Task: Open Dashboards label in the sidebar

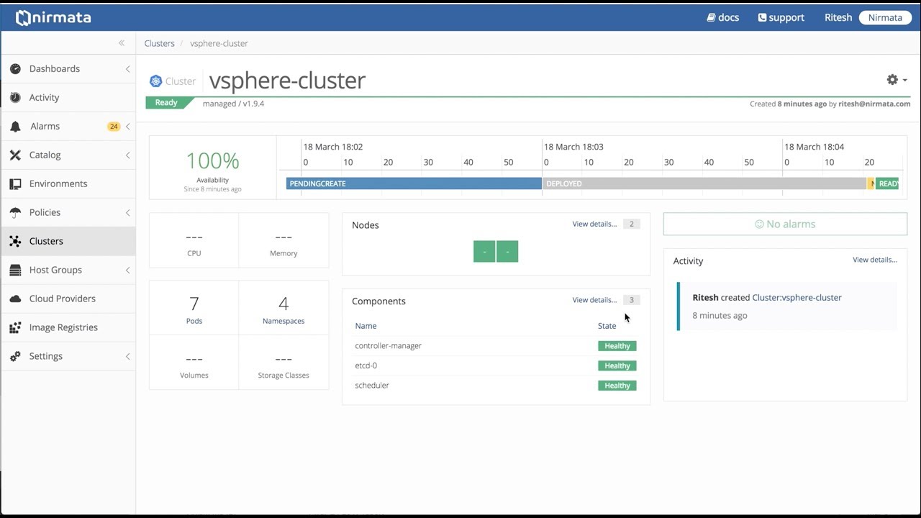Action: (55, 69)
